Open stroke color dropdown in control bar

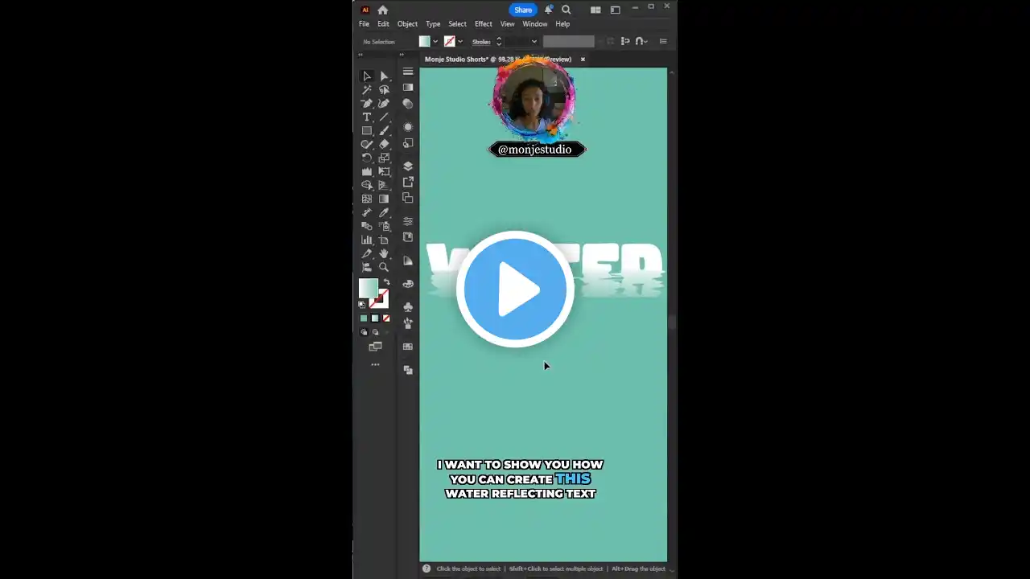pos(460,42)
